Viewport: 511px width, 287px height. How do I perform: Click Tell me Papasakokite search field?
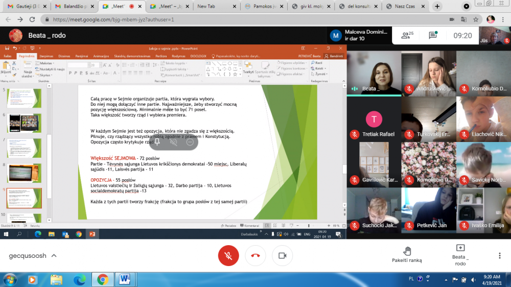tap(236, 56)
